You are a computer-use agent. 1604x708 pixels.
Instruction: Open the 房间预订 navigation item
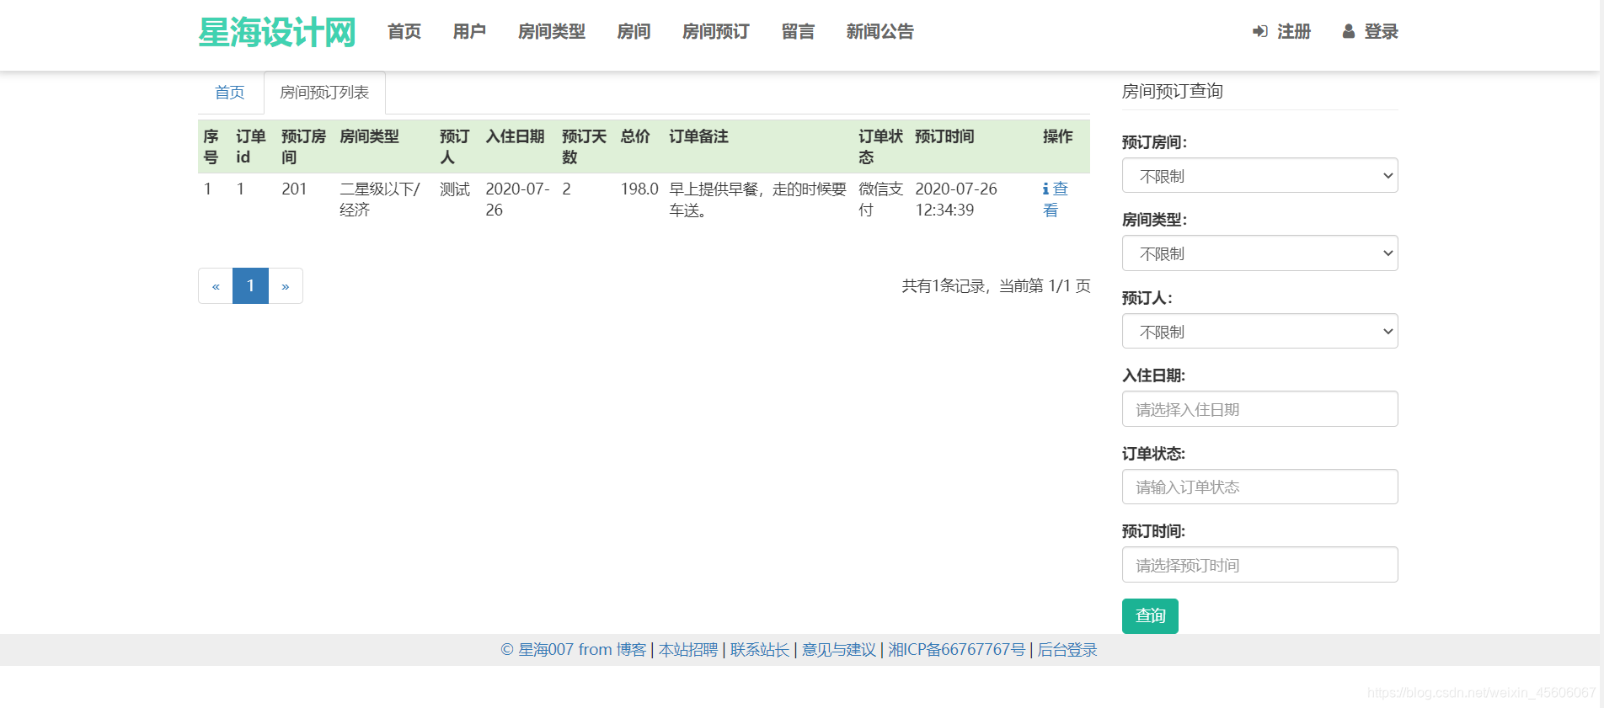click(716, 31)
